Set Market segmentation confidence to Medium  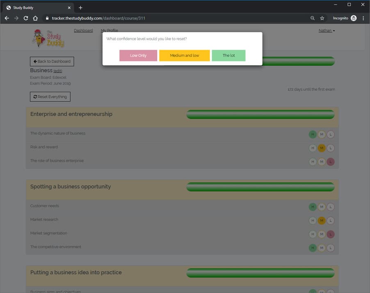322,234
